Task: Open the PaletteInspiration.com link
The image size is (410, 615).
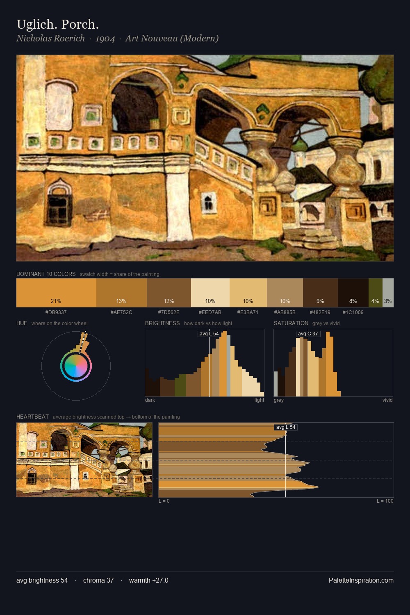Action: pos(361,580)
